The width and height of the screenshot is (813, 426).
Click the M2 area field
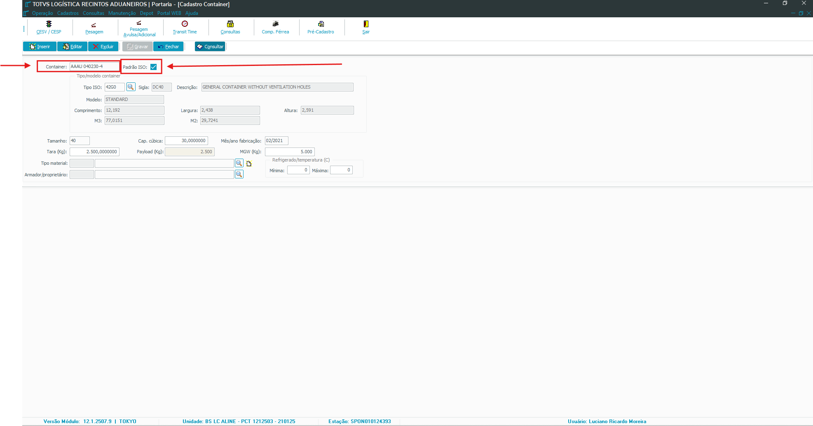(230, 120)
